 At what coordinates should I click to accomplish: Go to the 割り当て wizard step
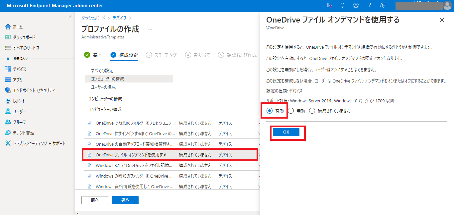click(x=198, y=55)
